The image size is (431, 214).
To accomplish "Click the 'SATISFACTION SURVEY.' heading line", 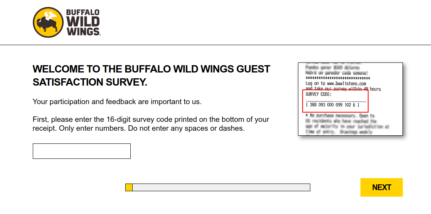I will click(90, 82).
